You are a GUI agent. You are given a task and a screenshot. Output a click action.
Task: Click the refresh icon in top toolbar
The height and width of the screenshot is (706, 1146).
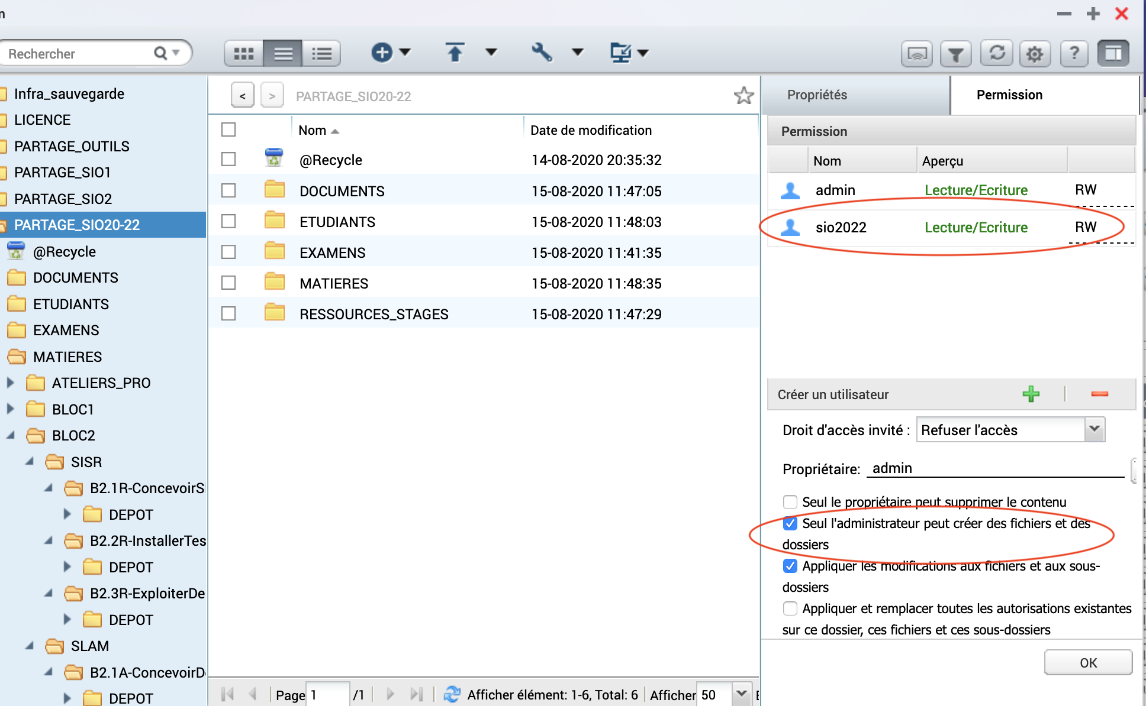[997, 54]
